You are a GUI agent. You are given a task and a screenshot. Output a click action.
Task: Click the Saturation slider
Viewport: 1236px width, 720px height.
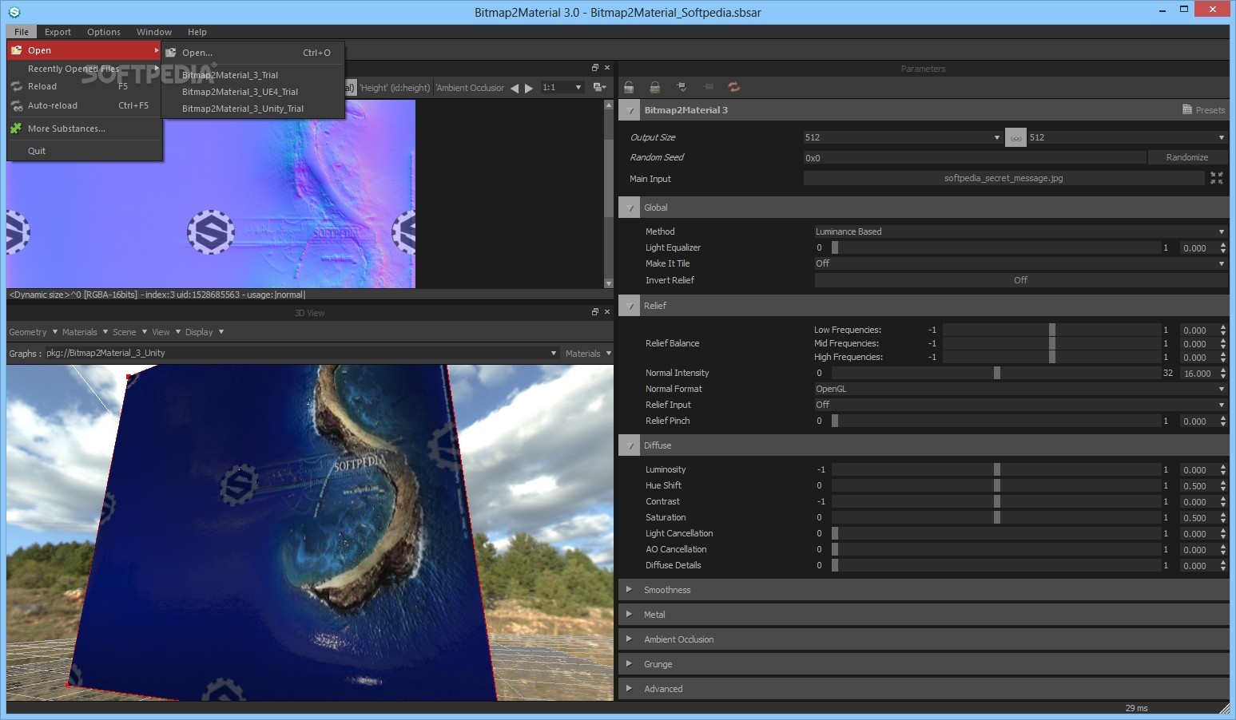point(996,517)
